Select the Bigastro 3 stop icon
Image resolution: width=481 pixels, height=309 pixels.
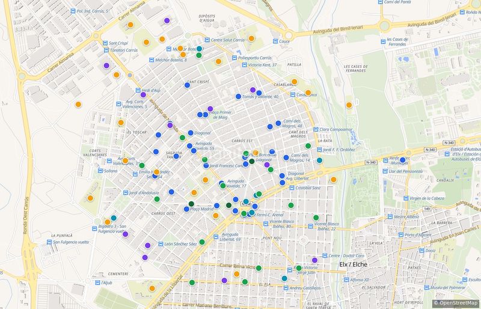[x=94, y=228]
